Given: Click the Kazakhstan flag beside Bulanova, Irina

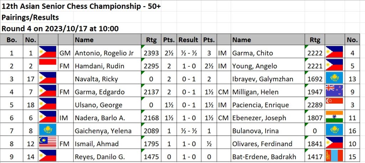Looking at the screenshot, I should [334, 131].
